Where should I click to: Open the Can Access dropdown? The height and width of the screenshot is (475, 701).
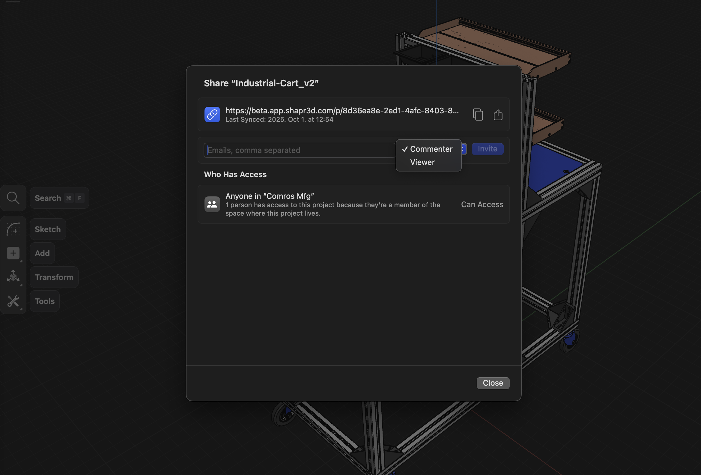(482, 204)
